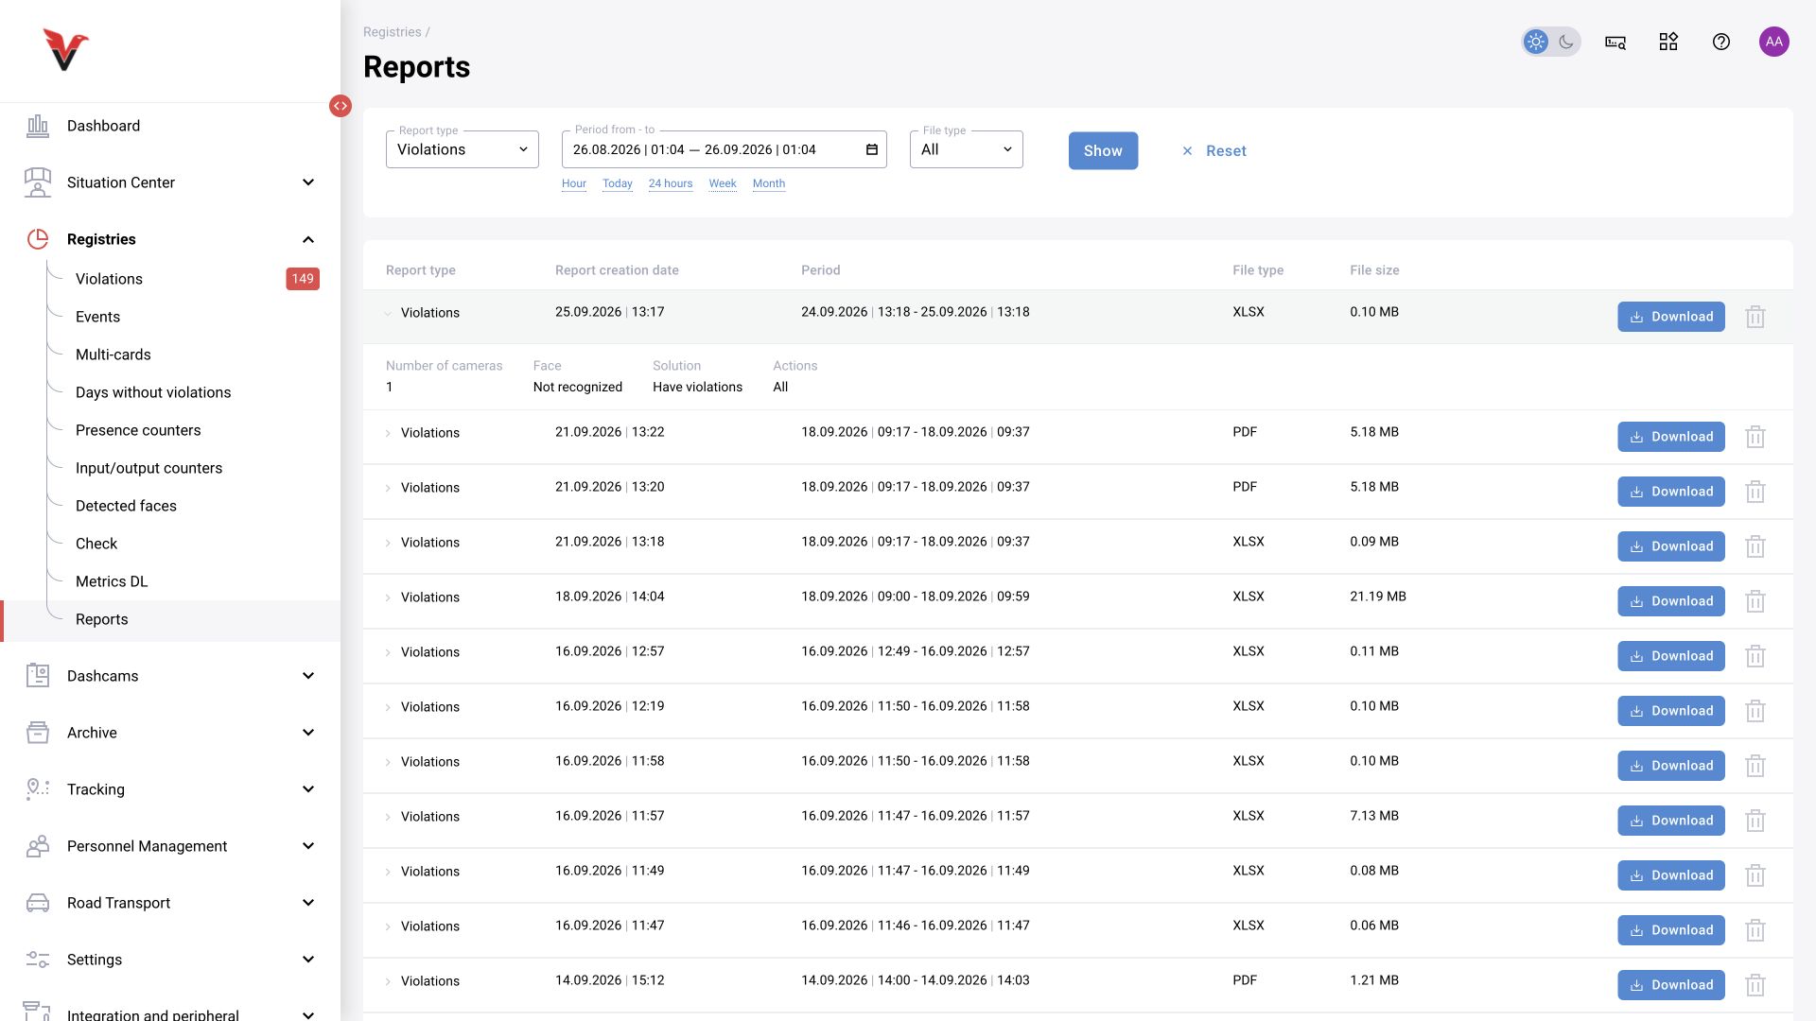Expand the Personnel Management menu chevron
Image resolution: width=1816 pixels, height=1021 pixels.
coord(308,845)
